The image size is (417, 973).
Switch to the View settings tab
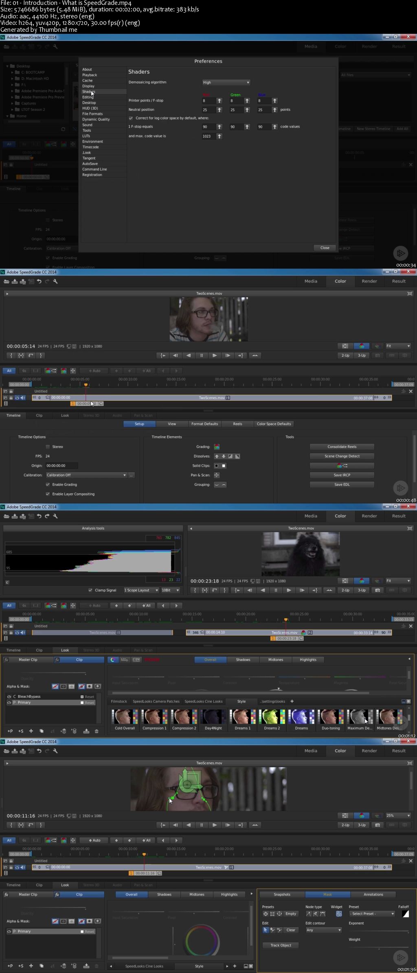click(x=172, y=424)
